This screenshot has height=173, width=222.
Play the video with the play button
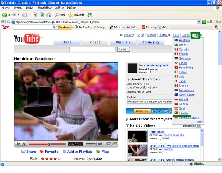tap(18, 144)
